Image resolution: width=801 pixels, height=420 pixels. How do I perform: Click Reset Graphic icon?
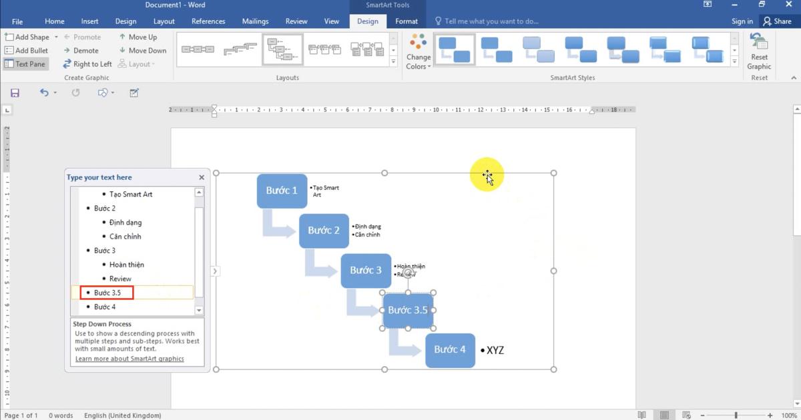(x=759, y=52)
